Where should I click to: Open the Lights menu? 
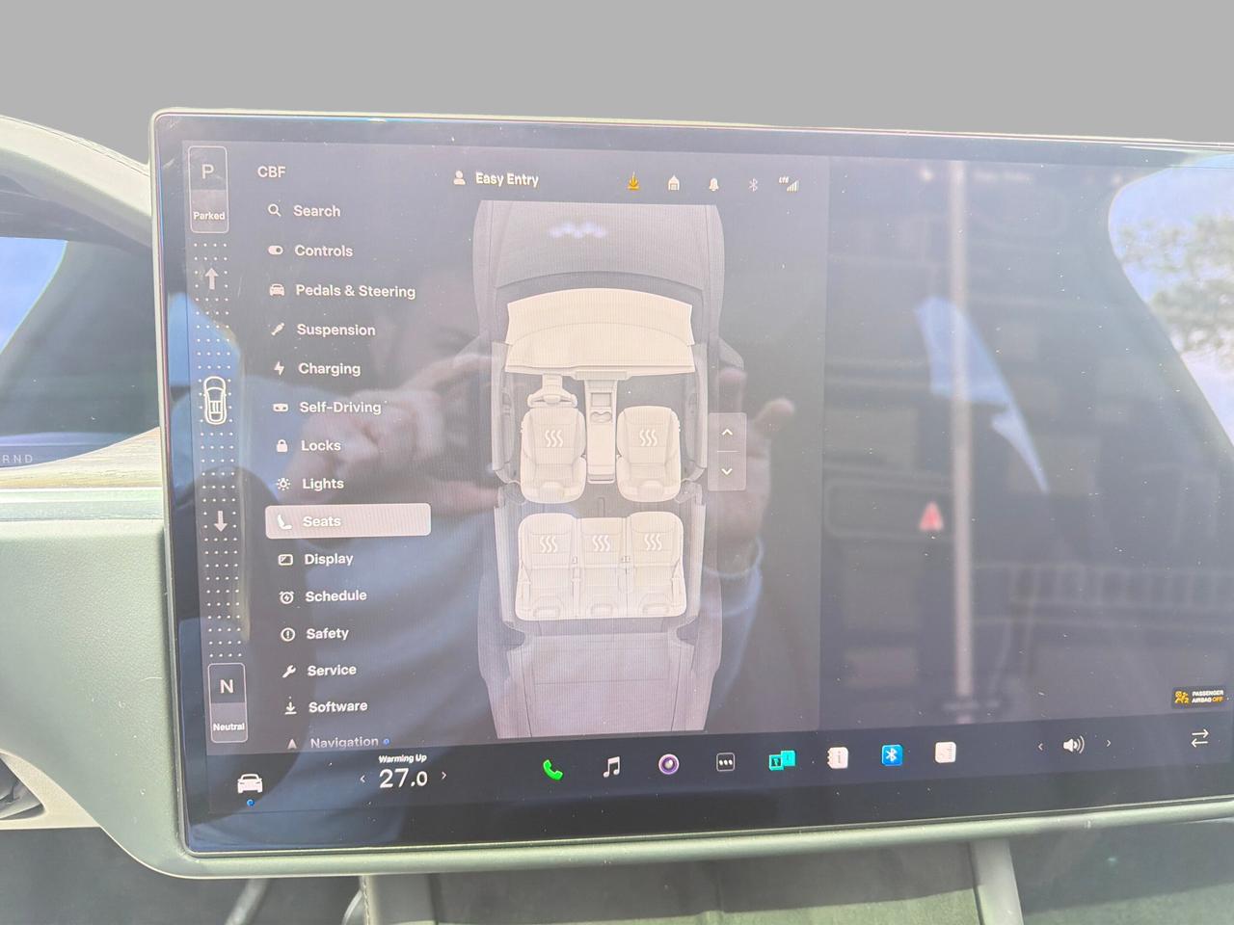point(310,484)
